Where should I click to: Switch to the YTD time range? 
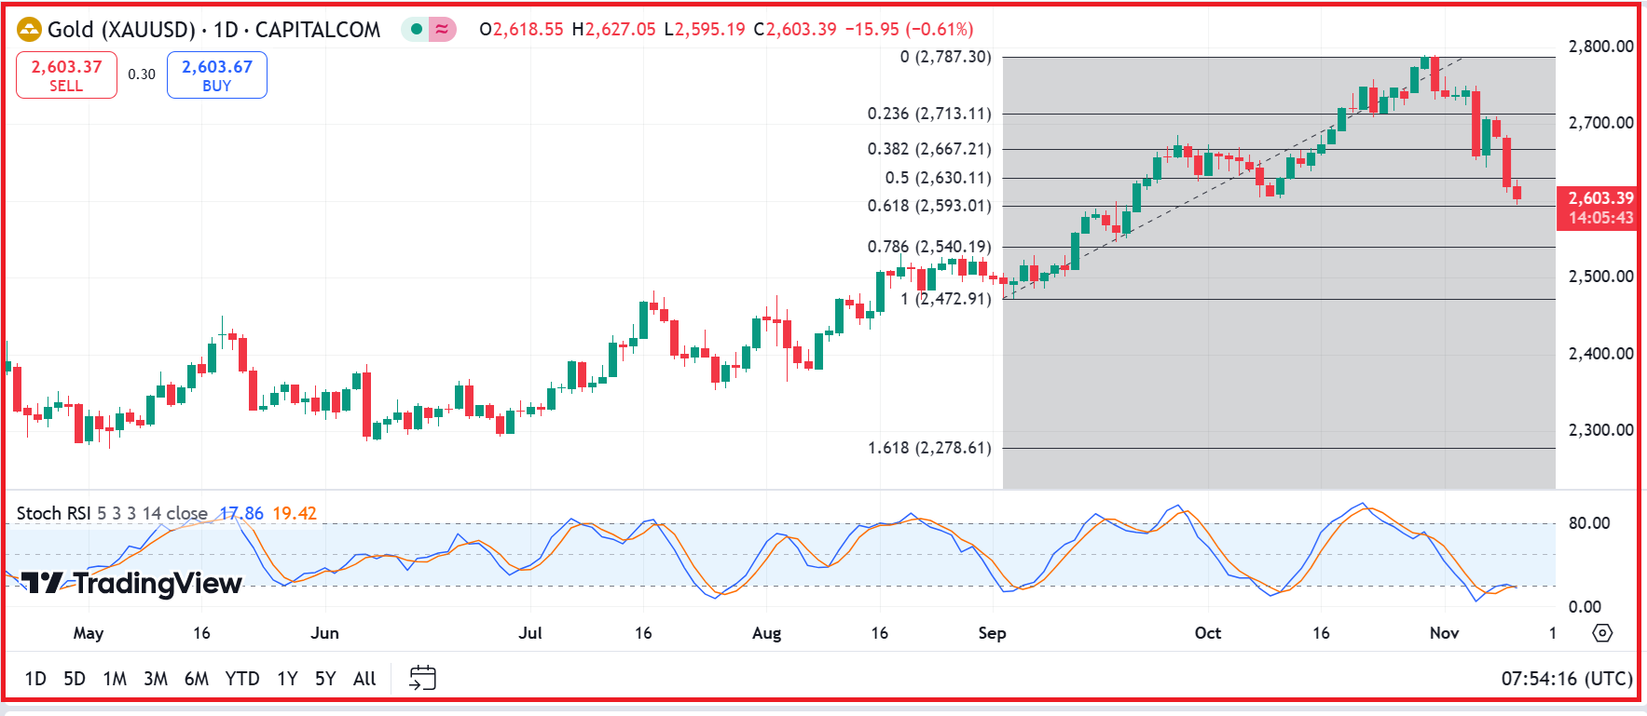[242, 679]
